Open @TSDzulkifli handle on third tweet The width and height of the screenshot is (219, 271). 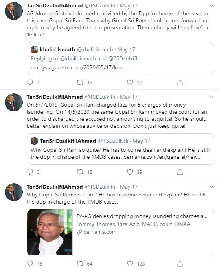(x=100, y=187)
